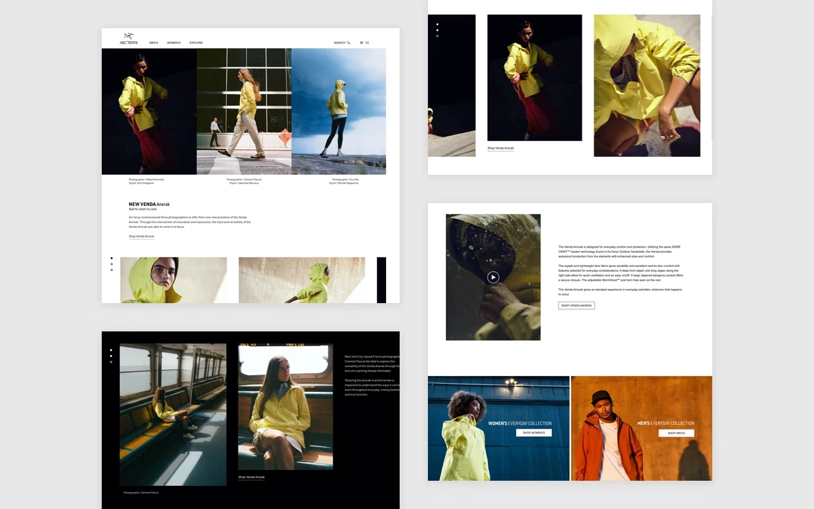Click the SEARCH label in the header
Screen dimensions: 814x509
[340, 43]
